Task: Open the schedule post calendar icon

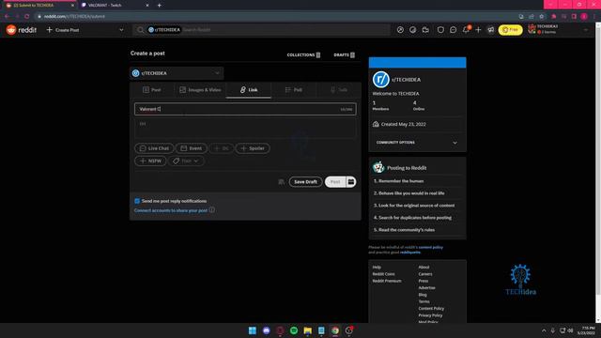Action: 351,181
